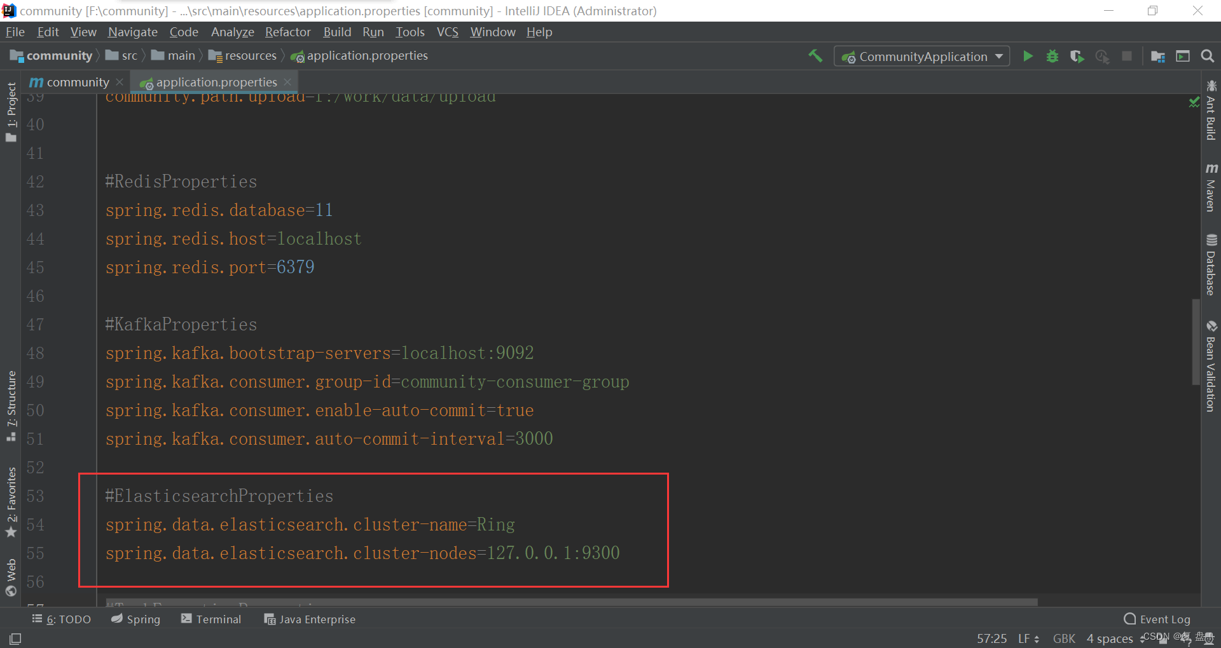Open the Refactor menu
This screenshot has width=1221, height=648.
pyautogui.click(x=287, y=32)
